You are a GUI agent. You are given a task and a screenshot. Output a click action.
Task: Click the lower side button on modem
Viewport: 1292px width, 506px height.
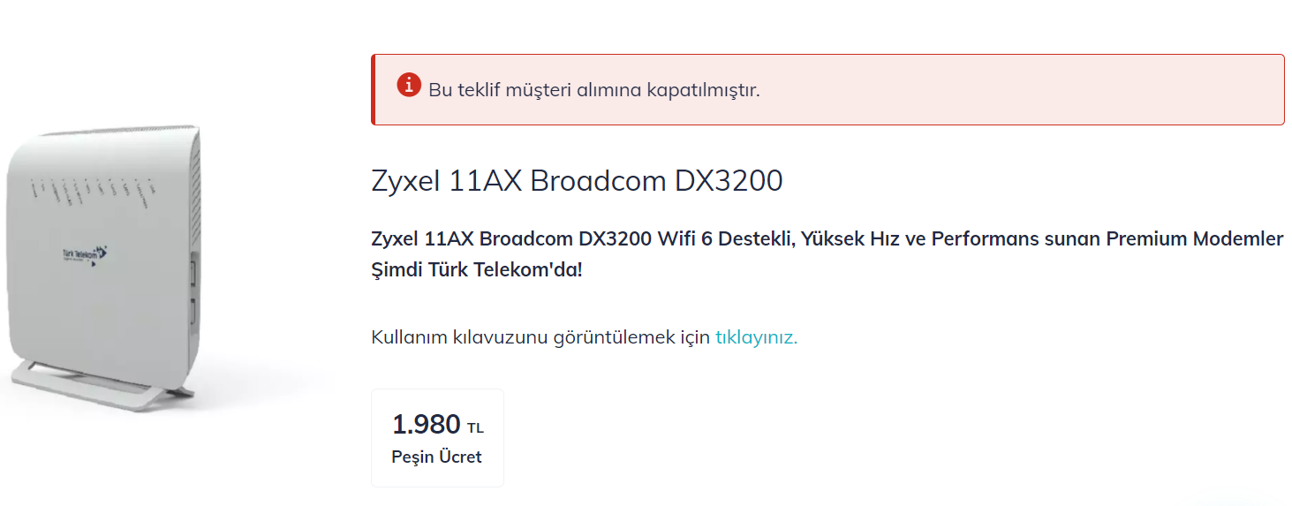click(x=193, y=316)
